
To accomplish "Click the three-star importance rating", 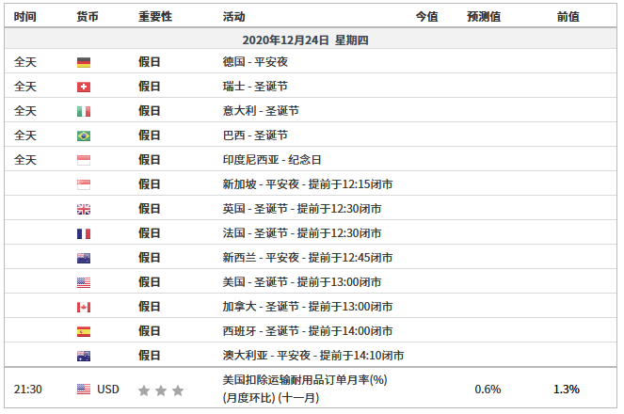I will click(161, 390).
